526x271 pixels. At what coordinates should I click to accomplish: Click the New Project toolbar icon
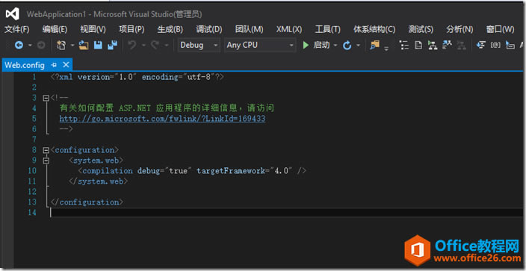click(61, 46)
